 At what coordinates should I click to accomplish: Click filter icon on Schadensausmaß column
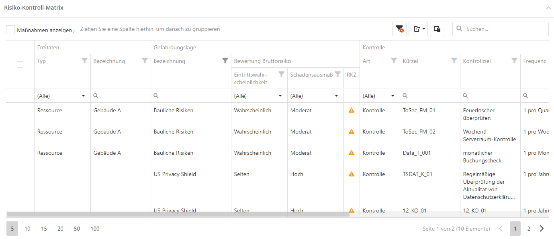(337, 74)
